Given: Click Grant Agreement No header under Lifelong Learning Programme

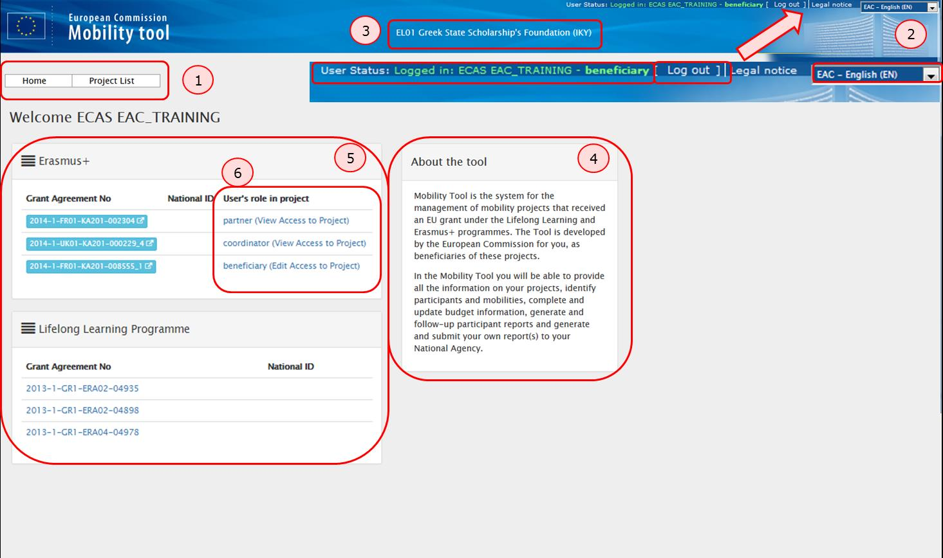Looking at the screenshot, I should point(68,366).
